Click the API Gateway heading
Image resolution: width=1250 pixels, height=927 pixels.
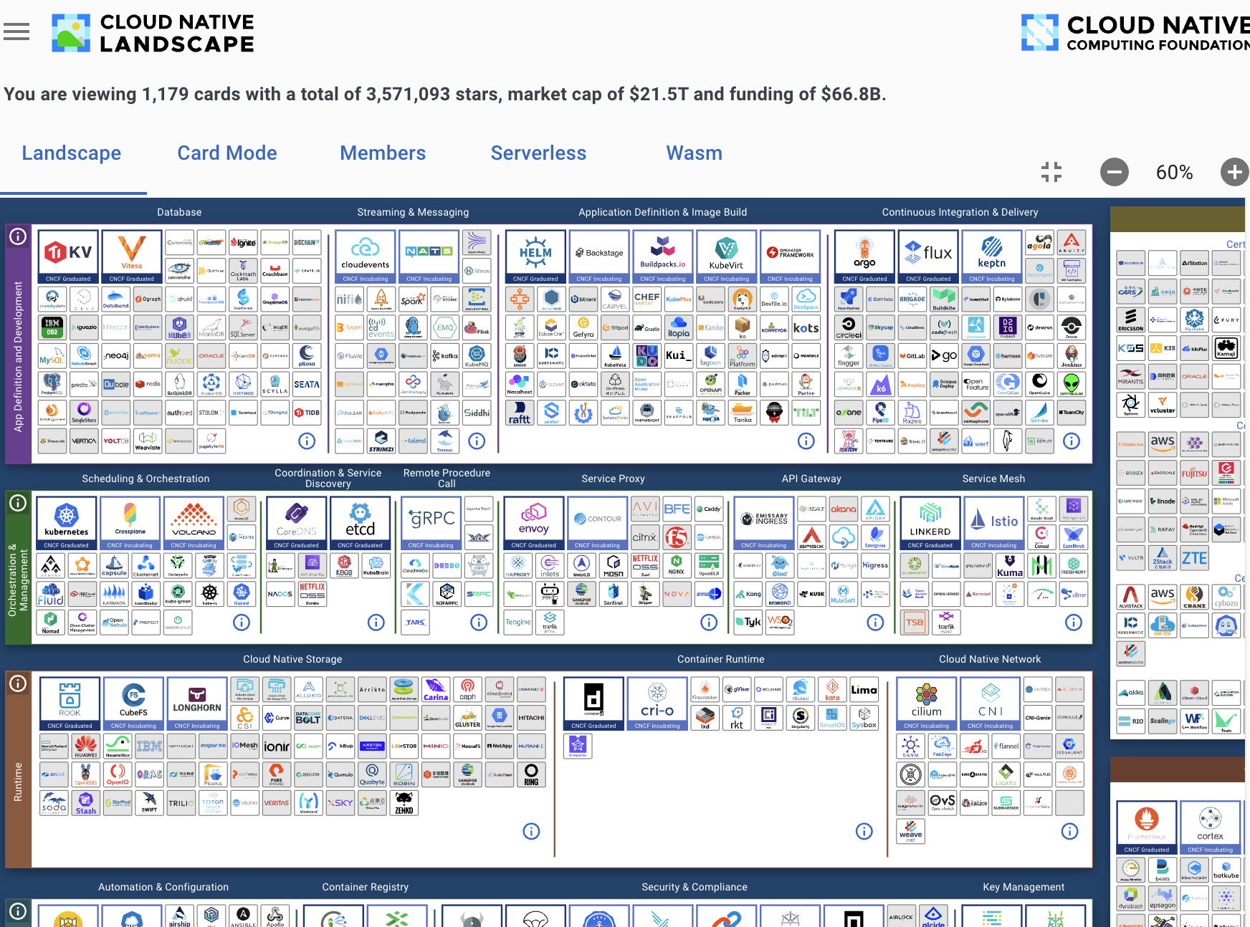pos(811,479)
